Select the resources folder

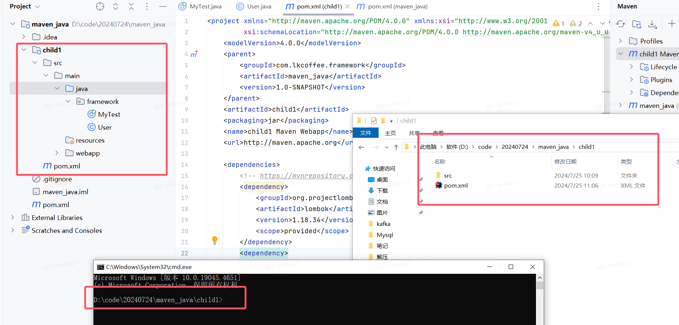(85, 140)
